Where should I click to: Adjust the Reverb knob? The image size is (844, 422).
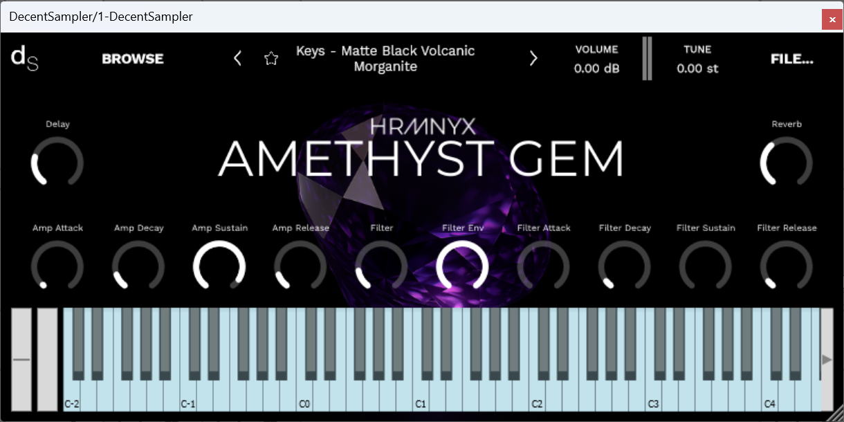point(787,161)
